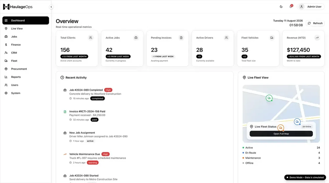
Task: Click the Refresh button
Action: (315, 23)
